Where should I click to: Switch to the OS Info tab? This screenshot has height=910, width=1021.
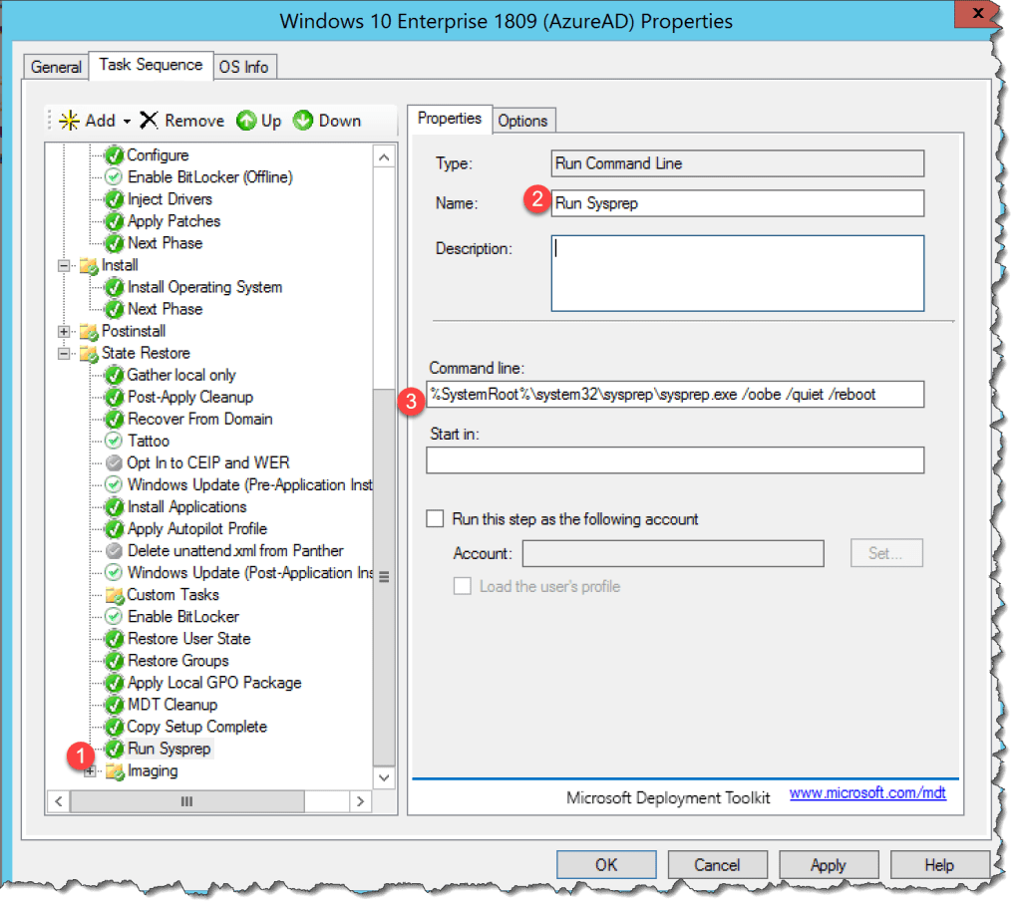244,66
